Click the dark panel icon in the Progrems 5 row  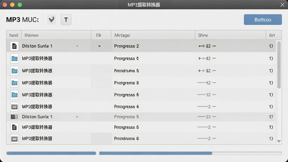click(x=14, y=117)
